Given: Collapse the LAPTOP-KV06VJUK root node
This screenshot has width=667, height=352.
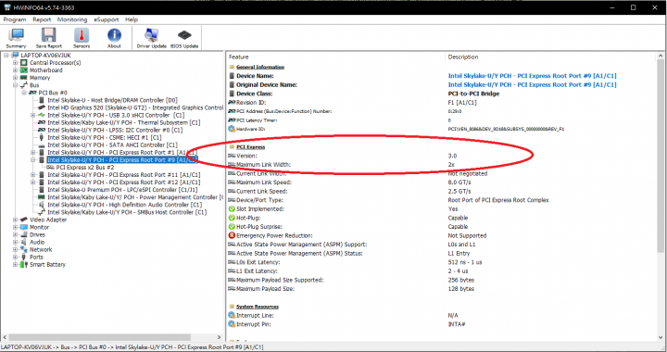Looking at the screenshot, I should [6, 56].
